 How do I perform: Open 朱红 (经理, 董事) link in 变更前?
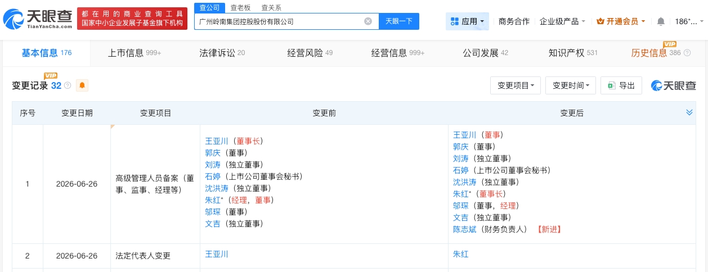point(213,200)
